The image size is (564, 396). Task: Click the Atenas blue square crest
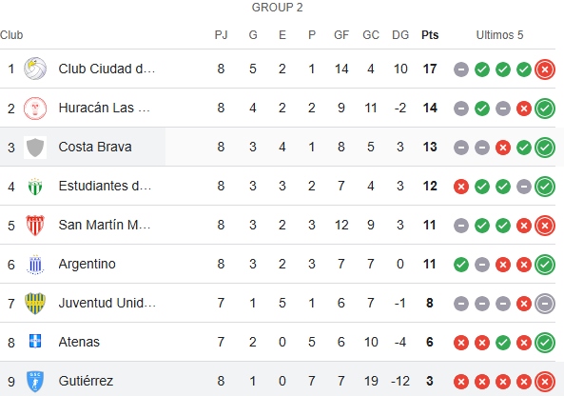[x=35, y=341]
